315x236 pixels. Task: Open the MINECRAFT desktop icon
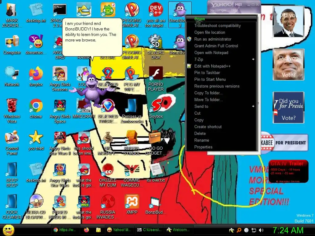pos(84,108)
